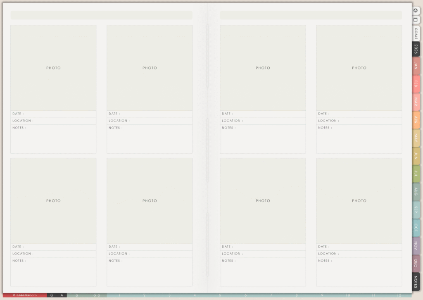This screenshot has height=300, width=423.
Task: Click the bottom-right PHOTO placeholder on right page
Action: [x=359, y=201]
